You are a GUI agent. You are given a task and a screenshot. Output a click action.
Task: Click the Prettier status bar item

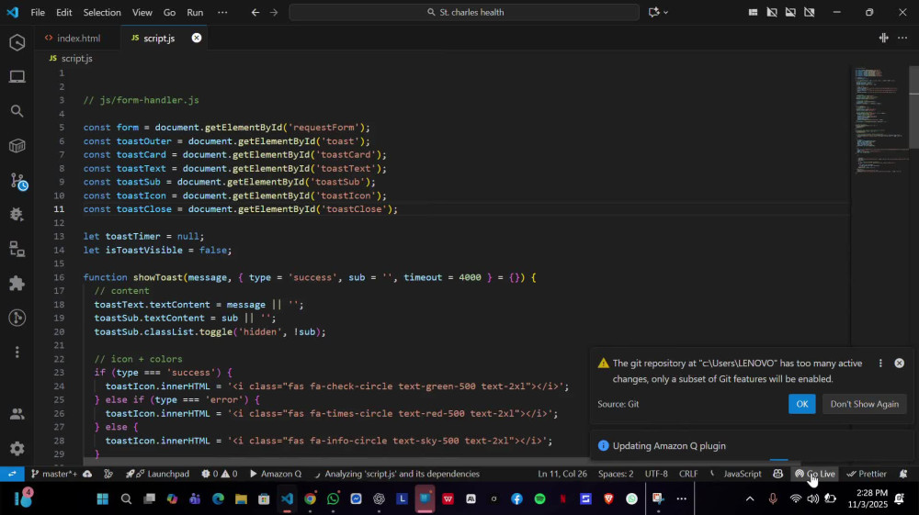(x=867, y=474)
